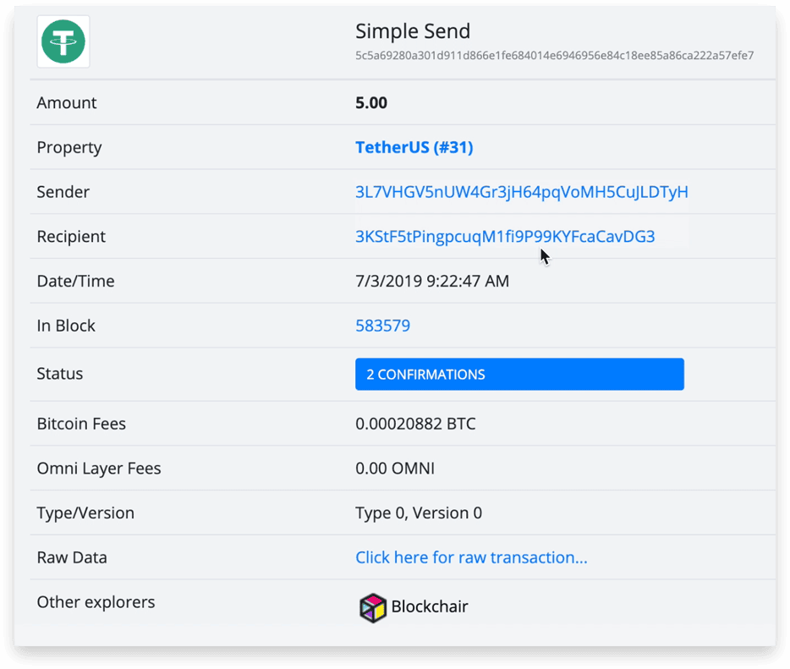Open the TetherUS (#31) property link
Screen dimensions: 790x669
click(414, 147)
